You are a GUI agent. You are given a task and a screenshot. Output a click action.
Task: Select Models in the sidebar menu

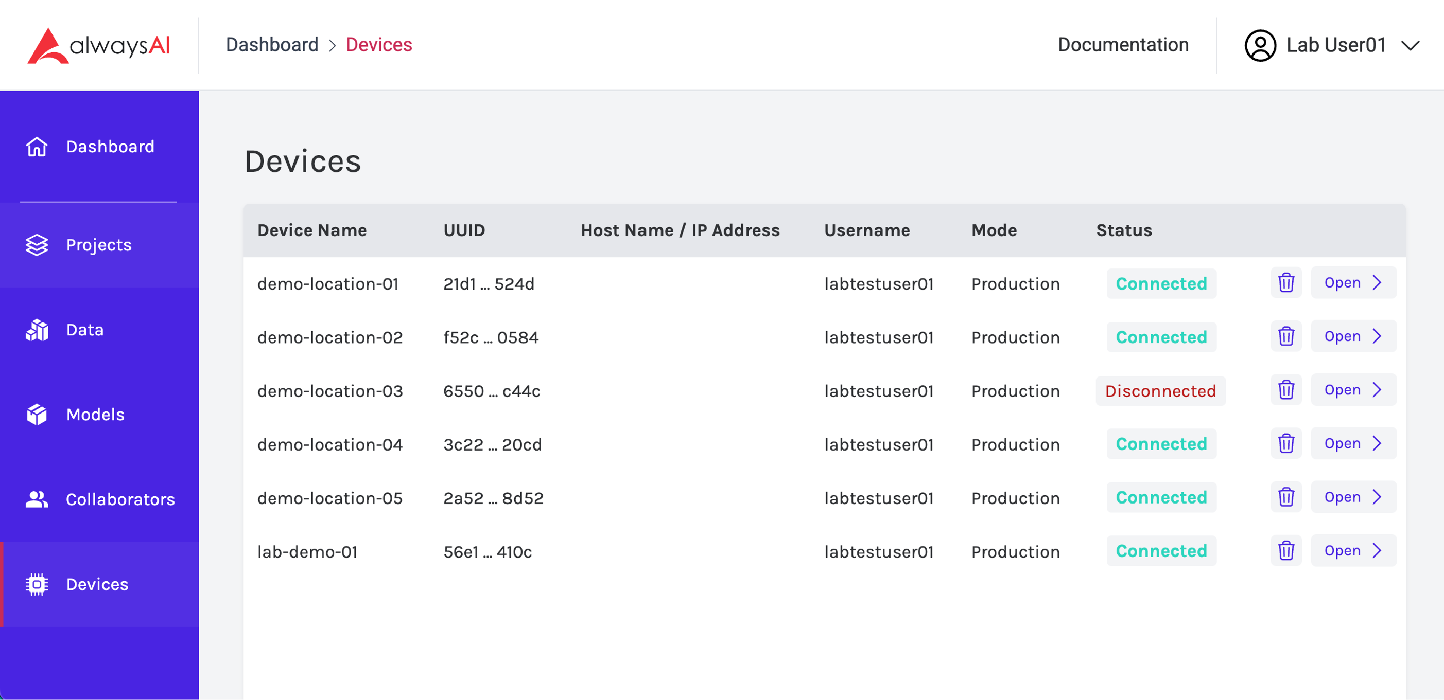point(95,415)
